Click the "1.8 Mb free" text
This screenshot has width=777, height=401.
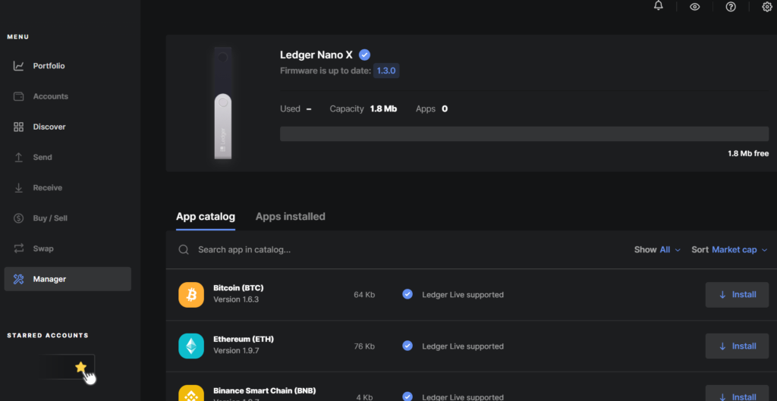[x=748, y=153]
